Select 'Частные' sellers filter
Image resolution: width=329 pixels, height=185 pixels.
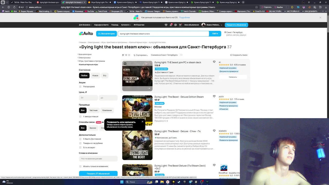pos(93,110)
